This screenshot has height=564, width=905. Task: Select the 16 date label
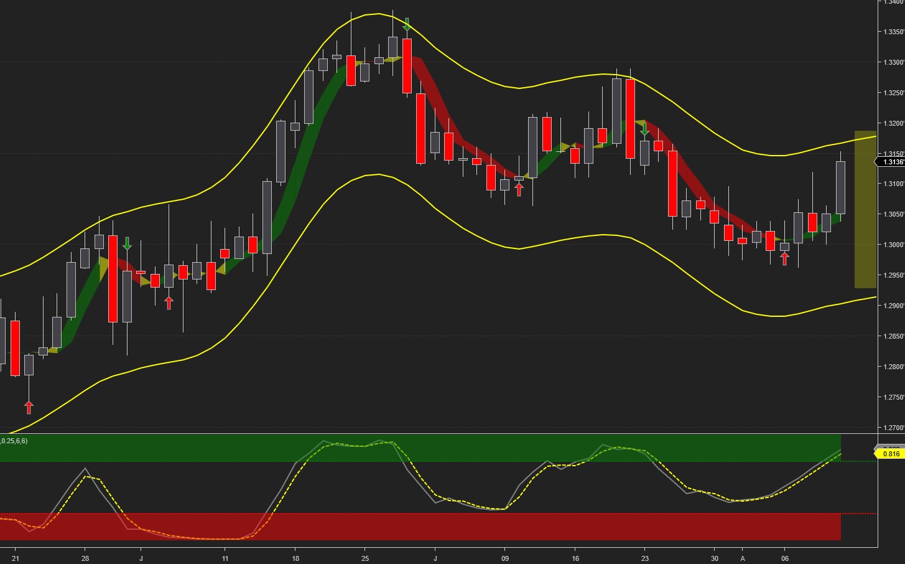click(575, 558)
